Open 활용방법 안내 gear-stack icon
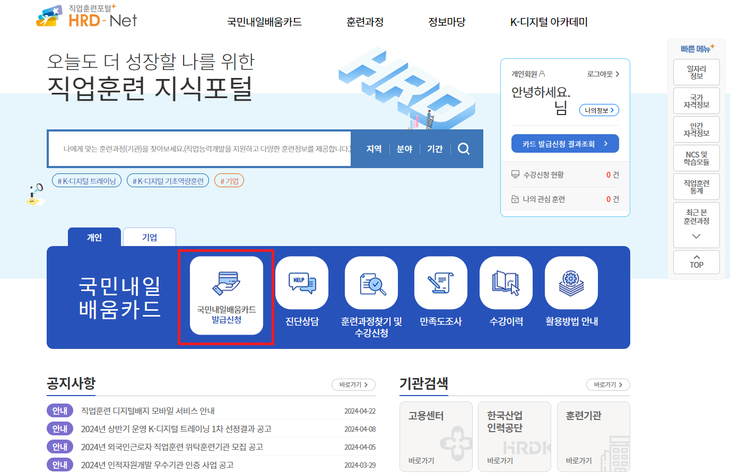The width and height of the screenshot is (730, 473). [x=571, y=283]
